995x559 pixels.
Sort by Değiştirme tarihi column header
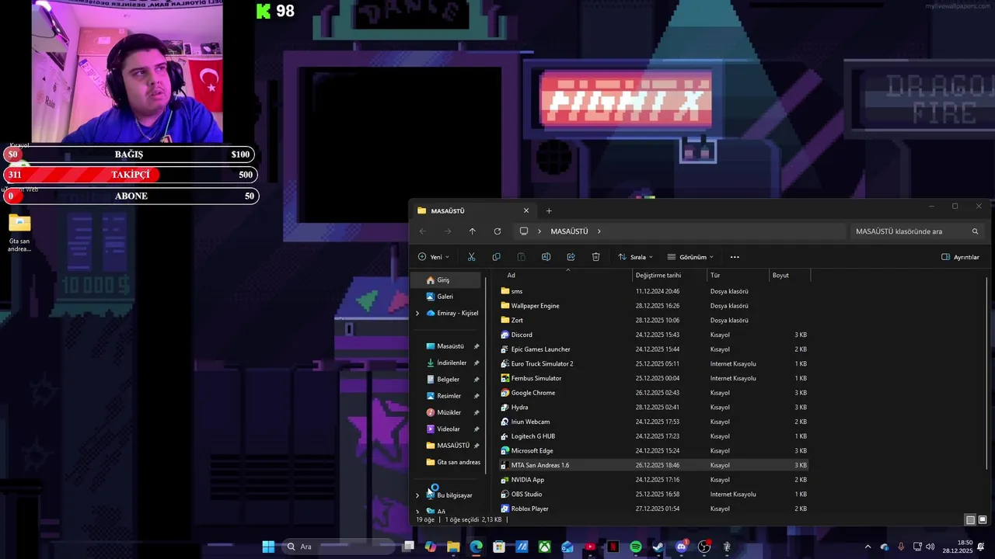click(x=670, y=276)
